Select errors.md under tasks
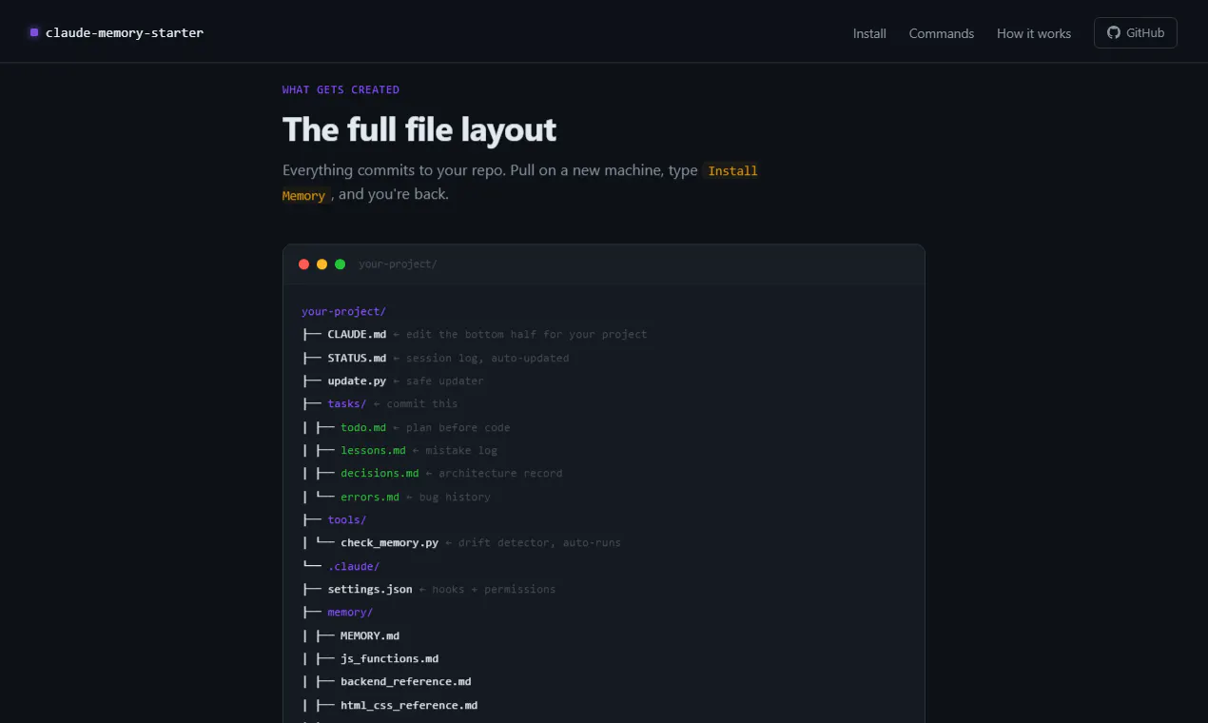This screenshot has width=1208, height=723. (370, 497)
